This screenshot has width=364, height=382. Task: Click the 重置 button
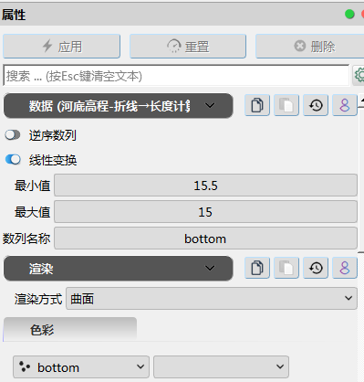click(x=188, y=47)
